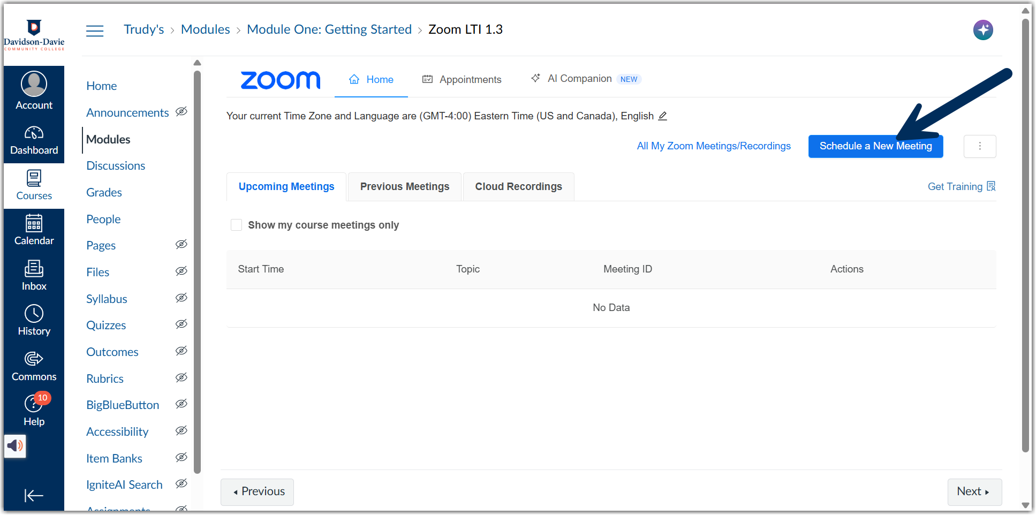This screenshot has height=515, width=1036.
Task: Click the Topic column header
Action: [x=467, y=269]
